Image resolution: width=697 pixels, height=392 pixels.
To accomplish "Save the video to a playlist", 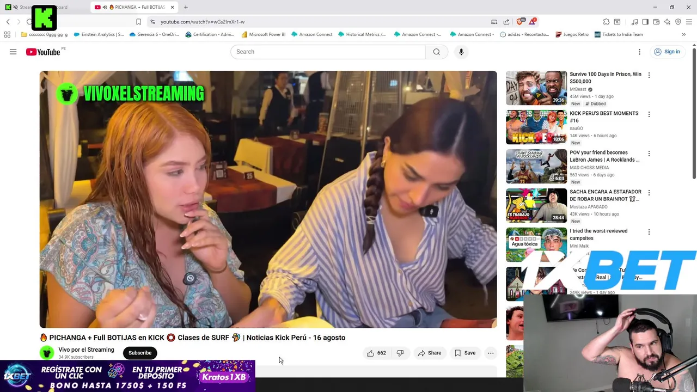I will click(x=465, y=353).
